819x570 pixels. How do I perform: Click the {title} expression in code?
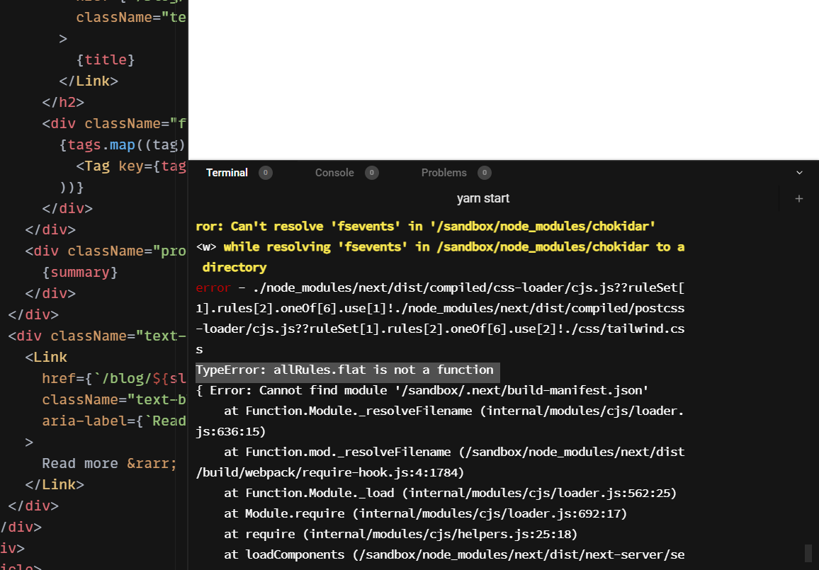click(x=106, y=60)
